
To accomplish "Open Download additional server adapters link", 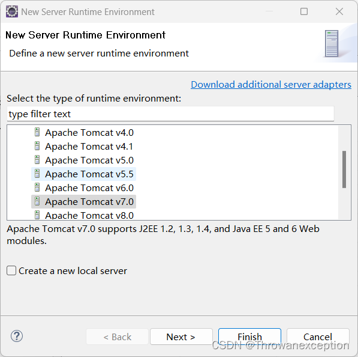I will (x=271, y=85).
